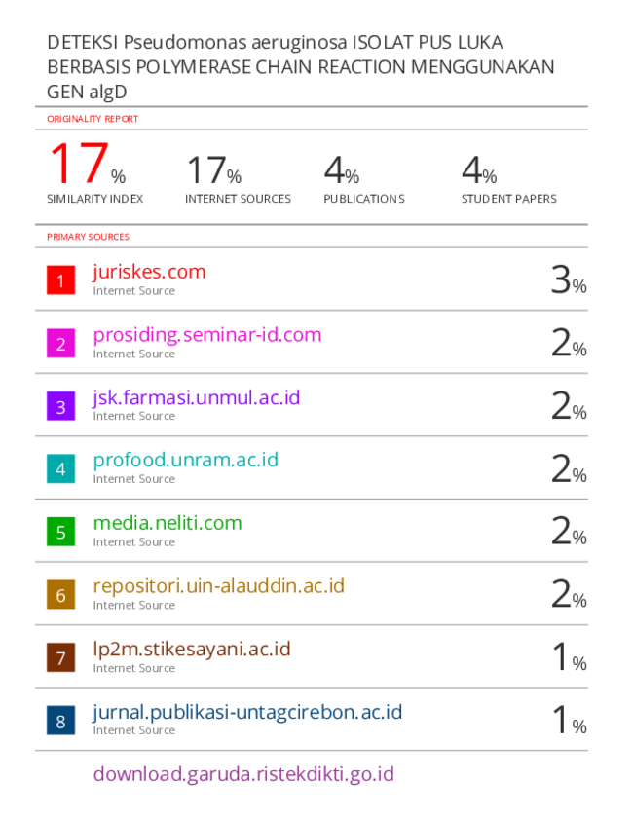This screenshot has width=633, height=819.
Task: Click the 17% Internet Sources figure
Action: (214, 170)
